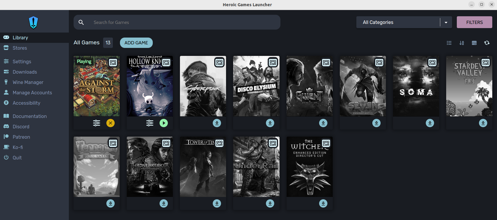Viewport: 497px width, 220px height.
Task: Click the download icon under Gwent
Action: (x=323, y=123)
